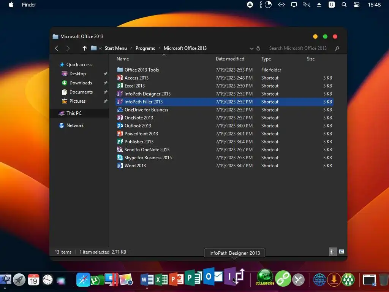
Task: Select Network in sidebar
Action: pos(75,125)
